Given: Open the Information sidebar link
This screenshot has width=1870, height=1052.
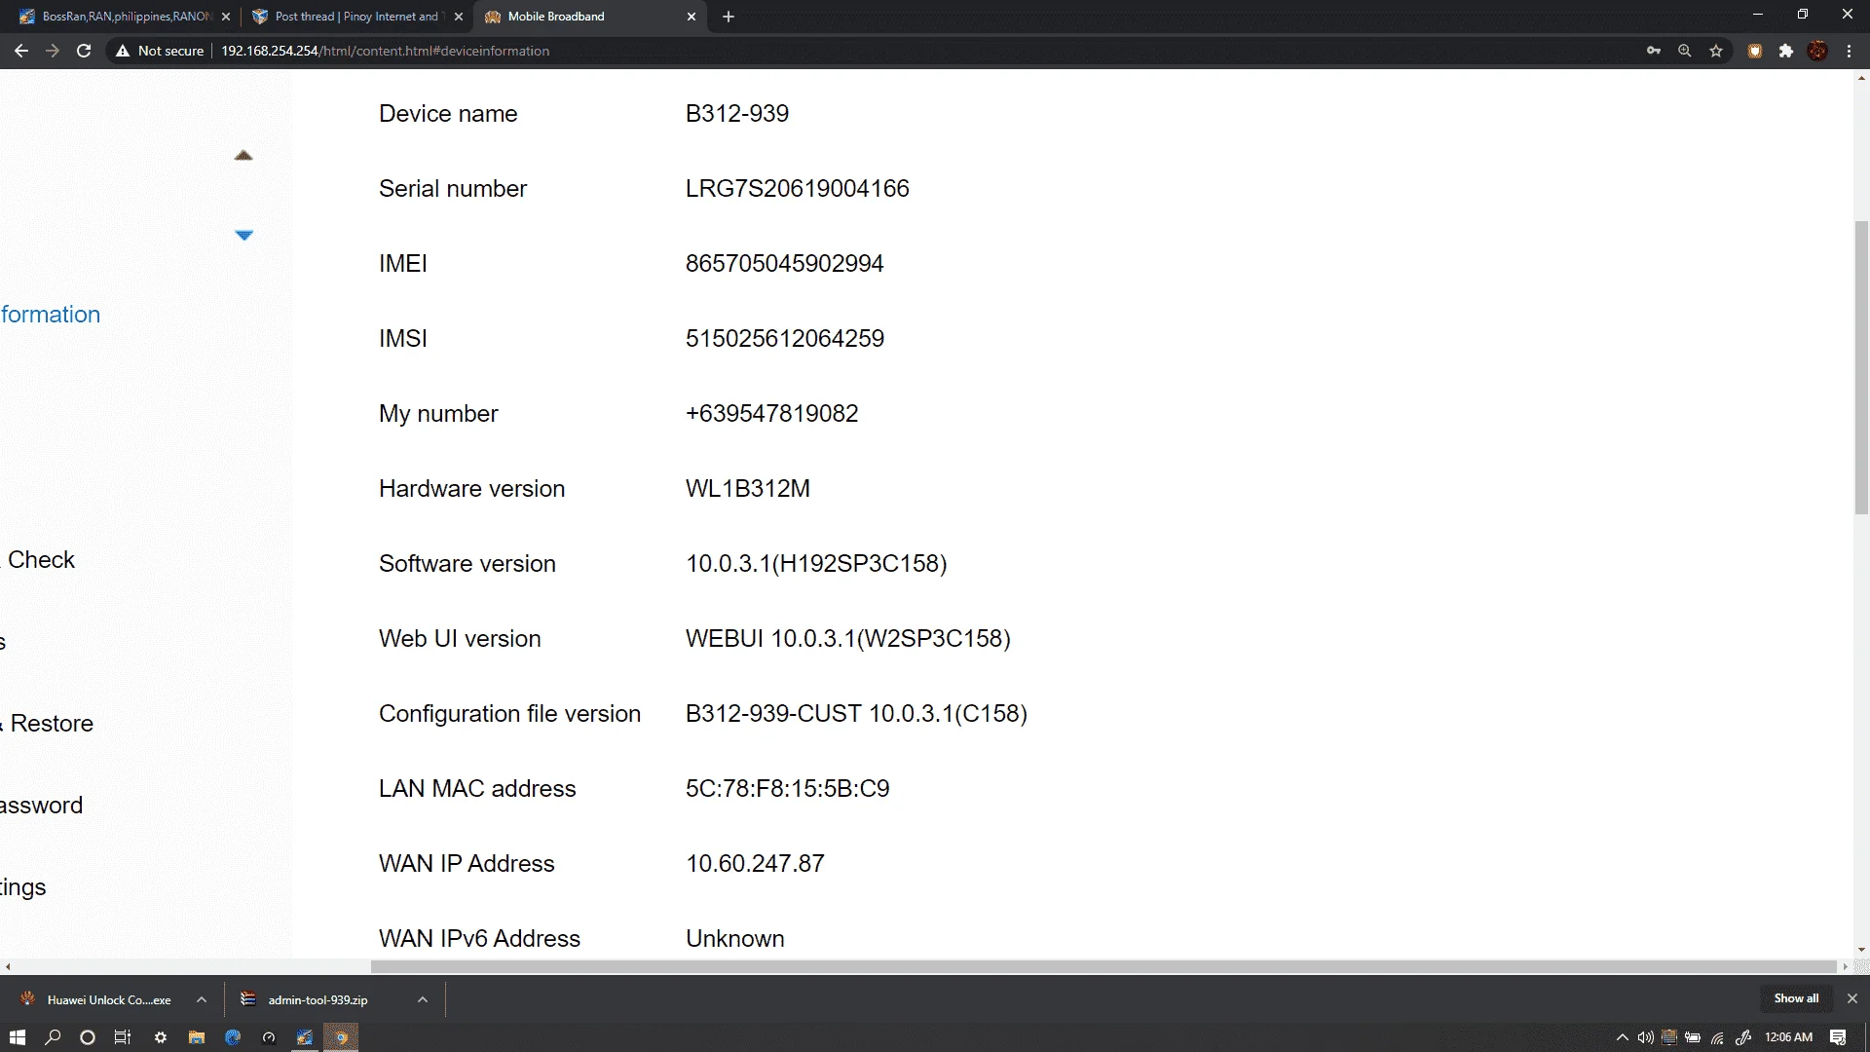Looking at the screenshot, I should pyautogui.click(x=51, y=315).
